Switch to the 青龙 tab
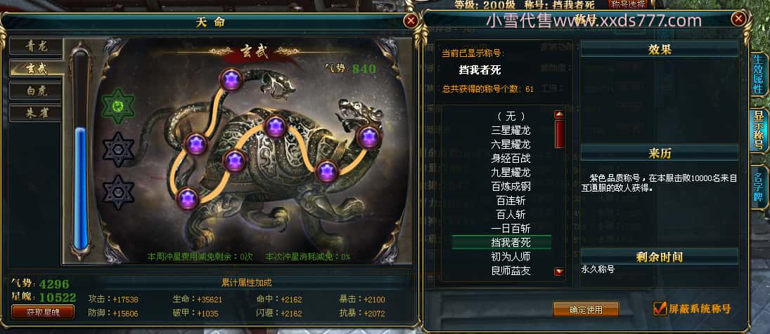 [x=37, y=46]
